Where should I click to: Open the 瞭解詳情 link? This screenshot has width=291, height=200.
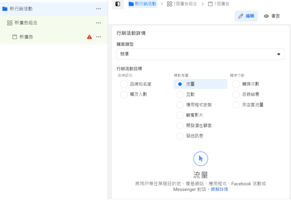219,189
